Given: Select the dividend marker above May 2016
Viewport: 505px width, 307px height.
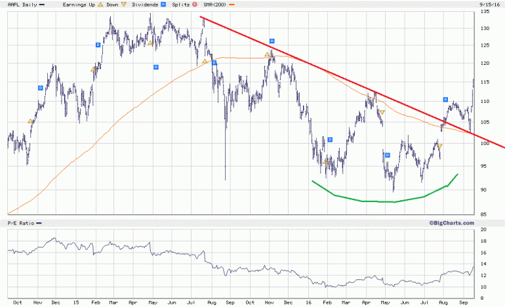Looking at the screenshot, I should [388, 155].
